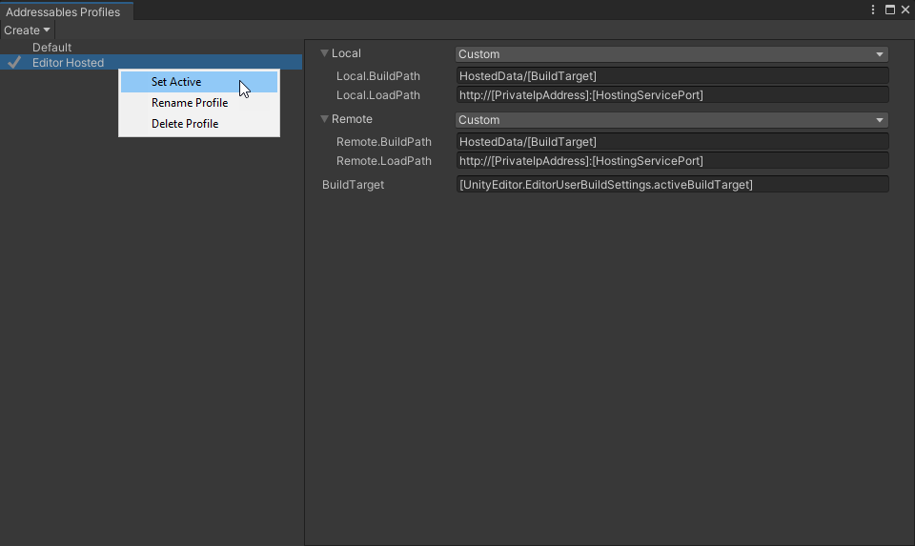915x546 pixels.
Task: Edit the Remote.LoadPath field
Action: point(671,161)
